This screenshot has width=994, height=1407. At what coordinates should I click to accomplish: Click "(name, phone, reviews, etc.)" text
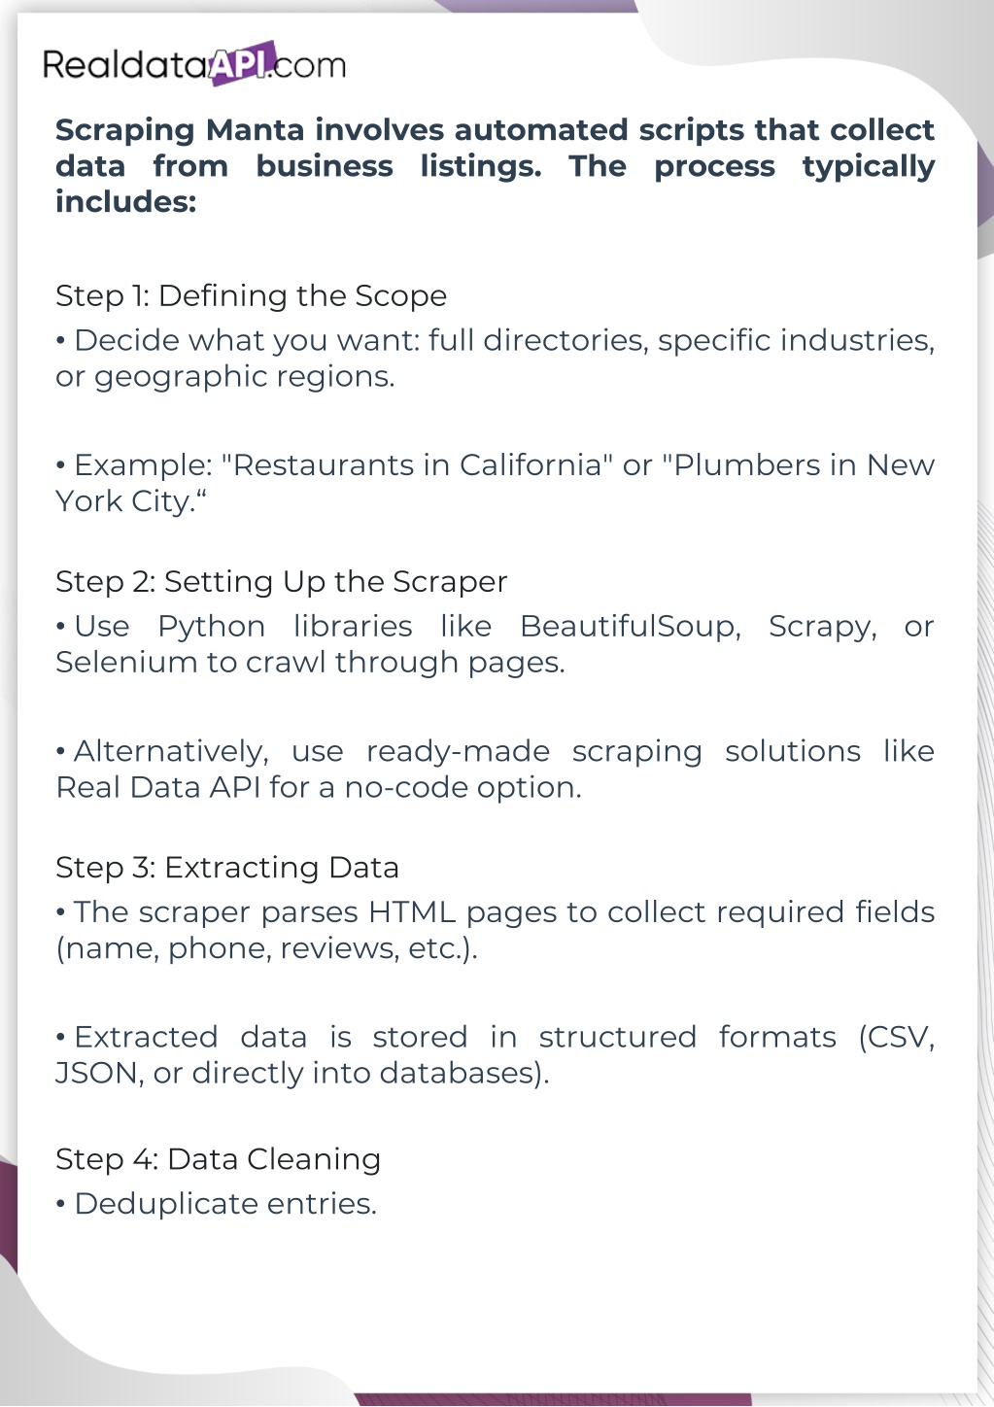click(266, 948)
